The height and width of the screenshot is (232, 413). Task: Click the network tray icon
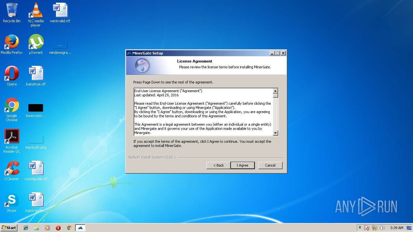[375, 228]
